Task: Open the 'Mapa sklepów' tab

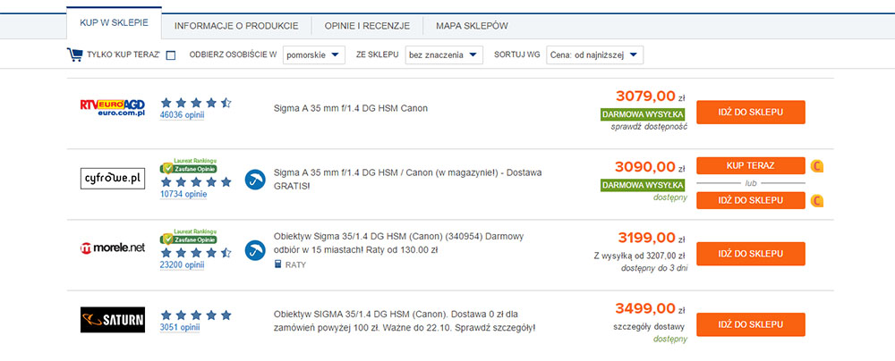Action: click(x=472, y=26)
